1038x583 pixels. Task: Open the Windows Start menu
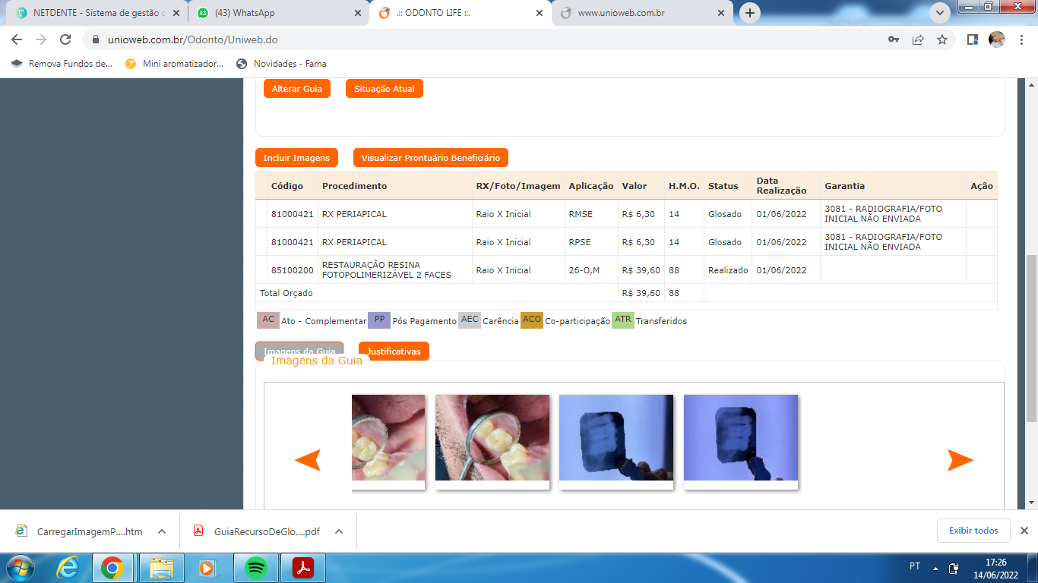(x=19, y=568)
